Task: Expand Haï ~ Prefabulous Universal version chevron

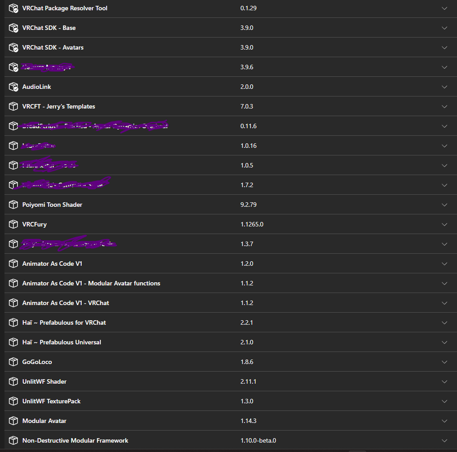Action: 445,343
